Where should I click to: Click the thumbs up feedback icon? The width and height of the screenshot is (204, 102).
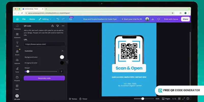click(x=53, y=26)
